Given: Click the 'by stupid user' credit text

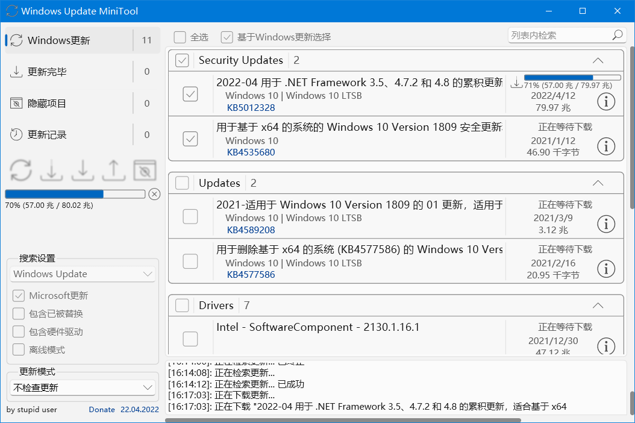Looking at the screenshot, I should (31, 410).
